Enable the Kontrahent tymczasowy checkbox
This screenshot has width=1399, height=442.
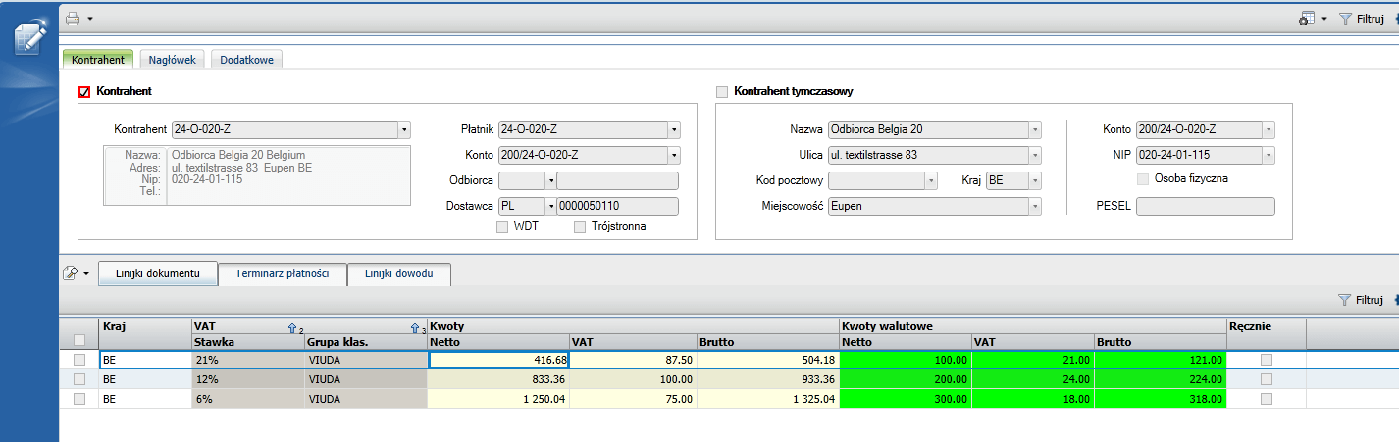pos(723,92)
